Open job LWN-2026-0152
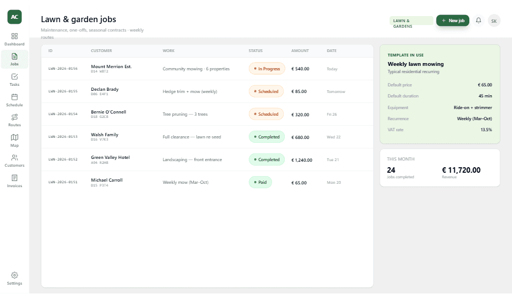 click(63, 159)
